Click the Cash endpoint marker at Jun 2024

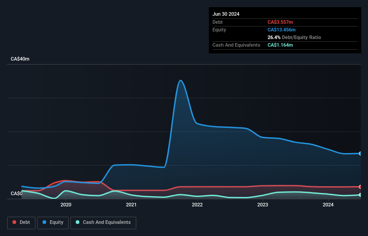(360, 195)
